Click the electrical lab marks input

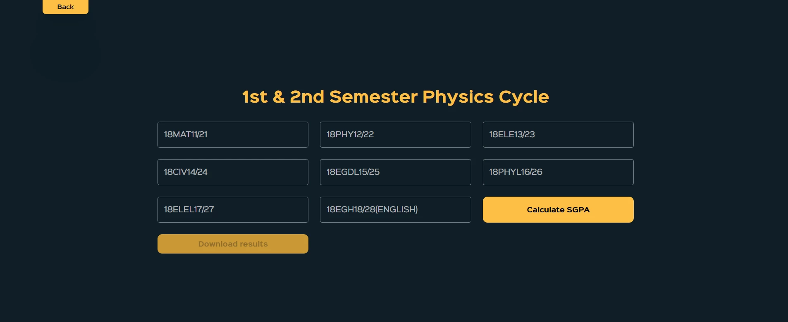233,209
